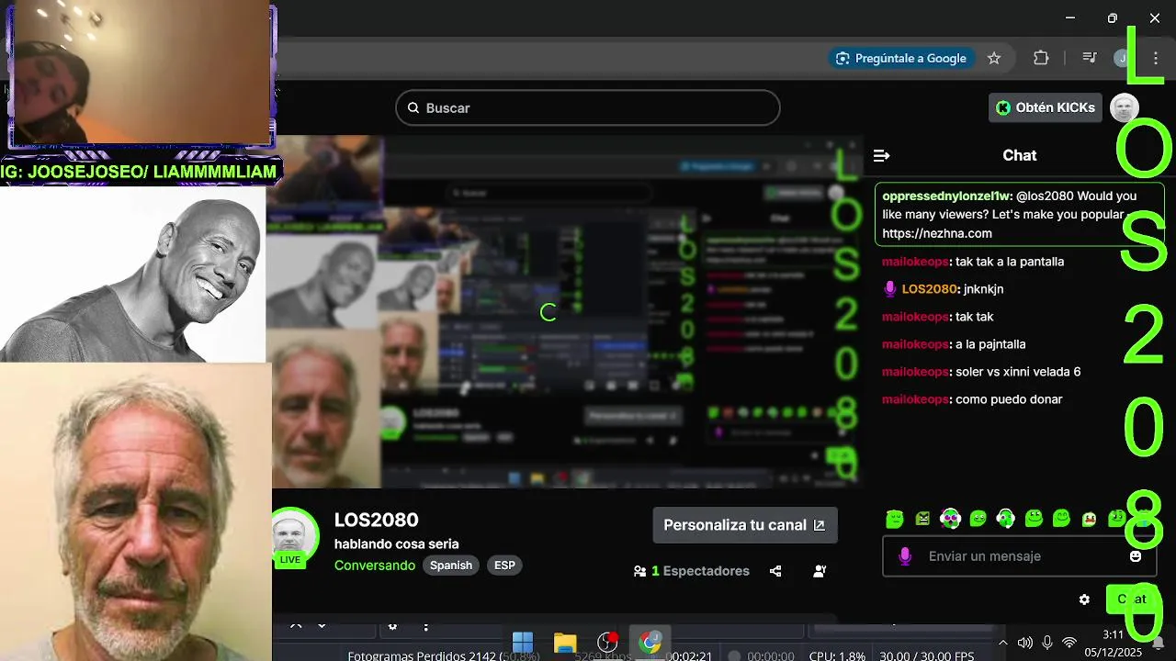1176x661 pixels.
Task: Click 'tak tak a la pantalla' message
Action: point(1010,262)
